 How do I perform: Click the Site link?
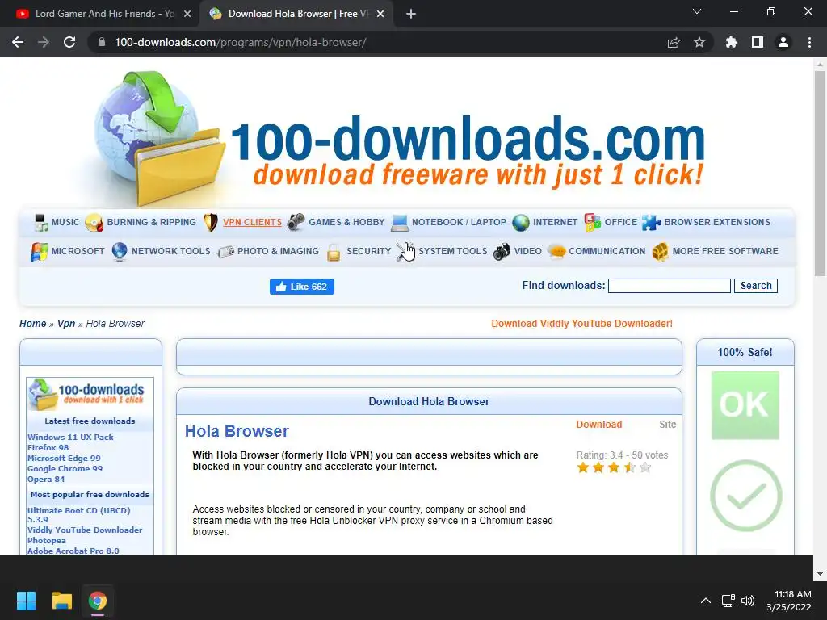tap(667, 425)
